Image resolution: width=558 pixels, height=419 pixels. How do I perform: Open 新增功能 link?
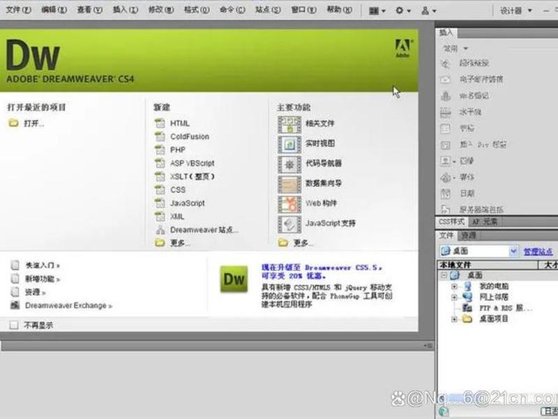click(x=43, y=279)
